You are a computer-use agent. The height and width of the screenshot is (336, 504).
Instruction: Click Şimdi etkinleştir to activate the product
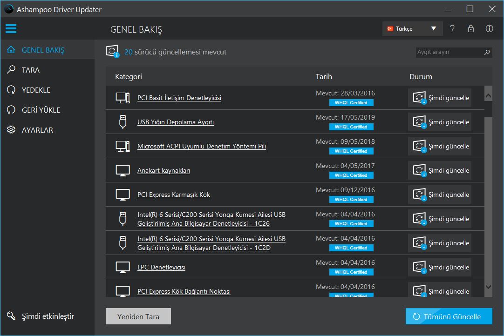[x=41, y=316]
